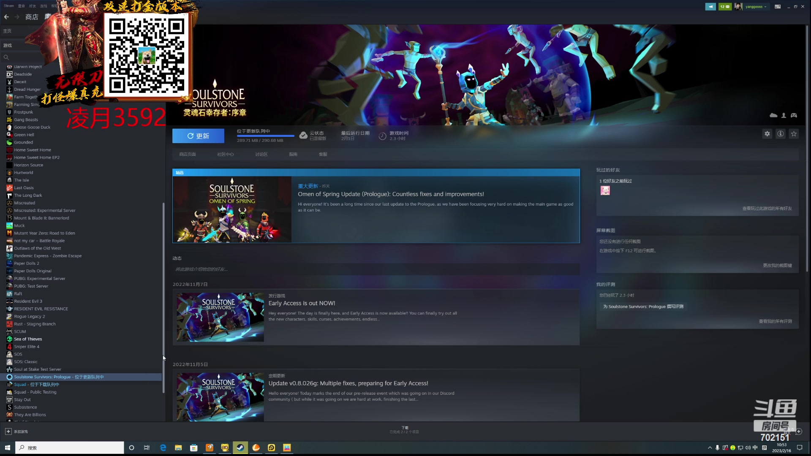Open the 讨论区 discussions tab
Image resolution: width=811 pixels, height=456 pixels.
[x=261, y=155]
